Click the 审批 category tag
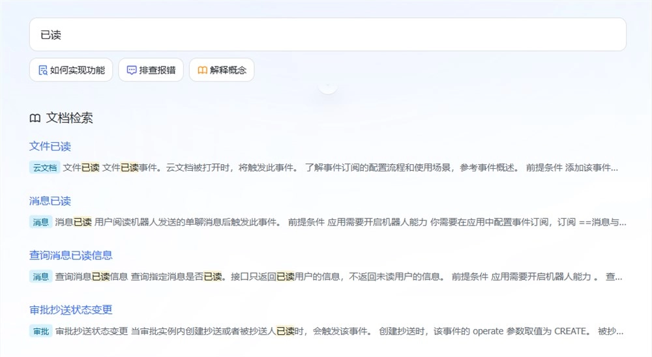The image size is (652, 357). click(x=40, y=331)
